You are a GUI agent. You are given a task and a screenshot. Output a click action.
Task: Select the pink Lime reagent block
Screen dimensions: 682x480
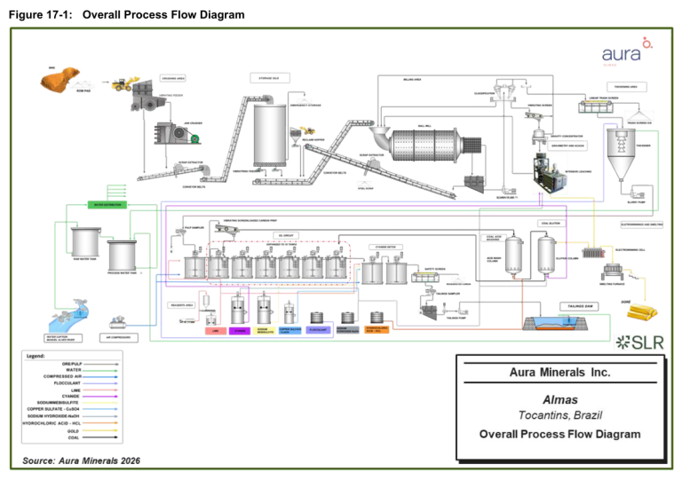[215, 331]
